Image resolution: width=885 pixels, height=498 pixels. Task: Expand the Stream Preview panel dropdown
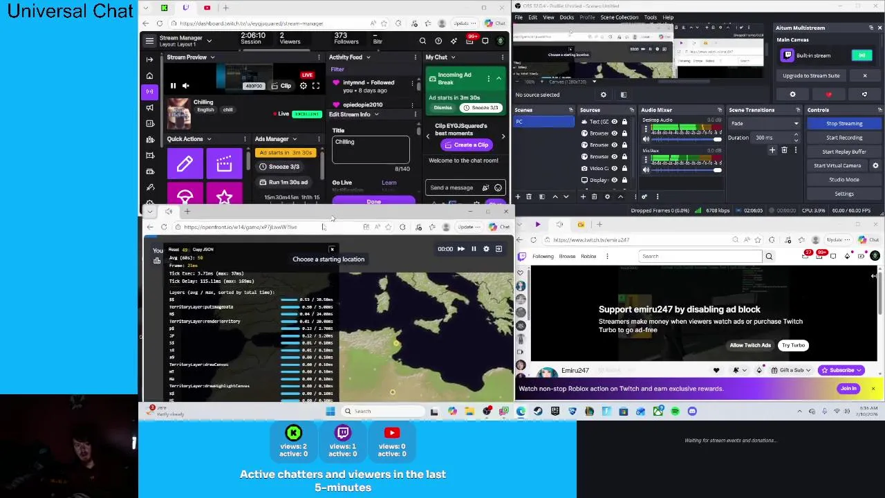[212, 57]
